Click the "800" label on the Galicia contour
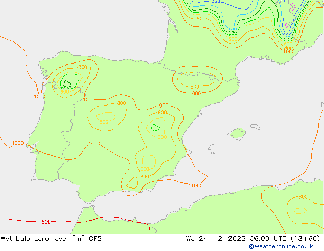The image size is (324, 251). (83, 67)
